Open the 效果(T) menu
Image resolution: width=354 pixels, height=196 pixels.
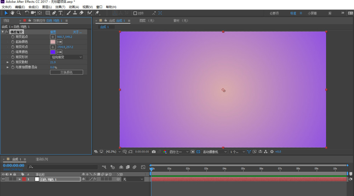click(60, 7)
